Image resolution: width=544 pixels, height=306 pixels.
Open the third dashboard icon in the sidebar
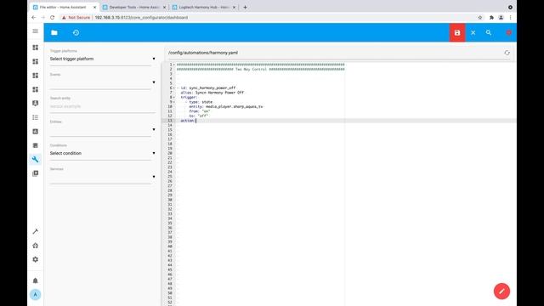tap(36, 76)
